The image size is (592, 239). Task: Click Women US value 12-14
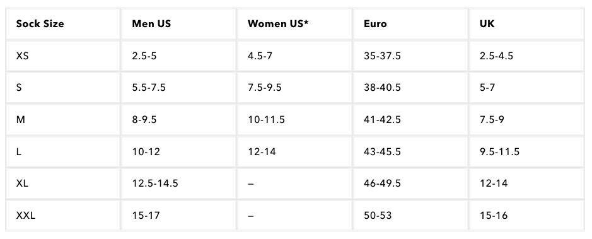tap(262, 152)
